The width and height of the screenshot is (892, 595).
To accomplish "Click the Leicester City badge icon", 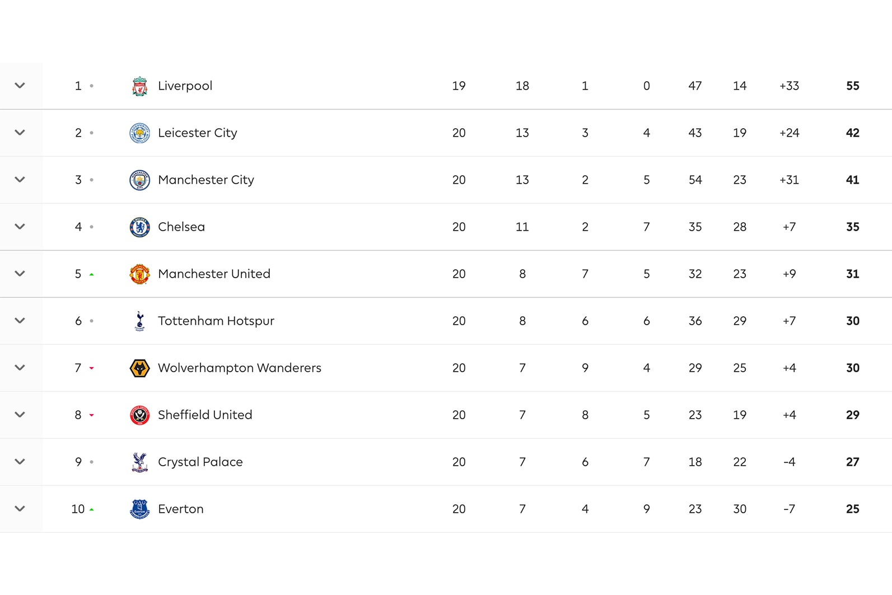I will pos(139,133).
